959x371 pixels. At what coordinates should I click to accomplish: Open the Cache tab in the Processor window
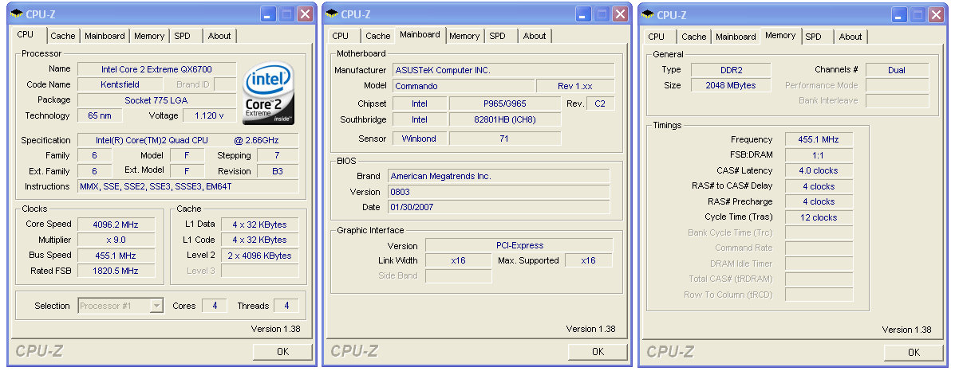(x=62, y=36)
